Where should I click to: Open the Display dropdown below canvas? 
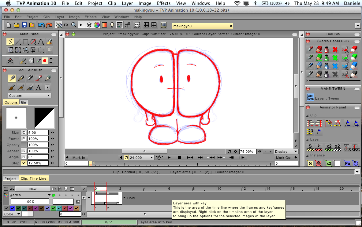tap(286, 152)
